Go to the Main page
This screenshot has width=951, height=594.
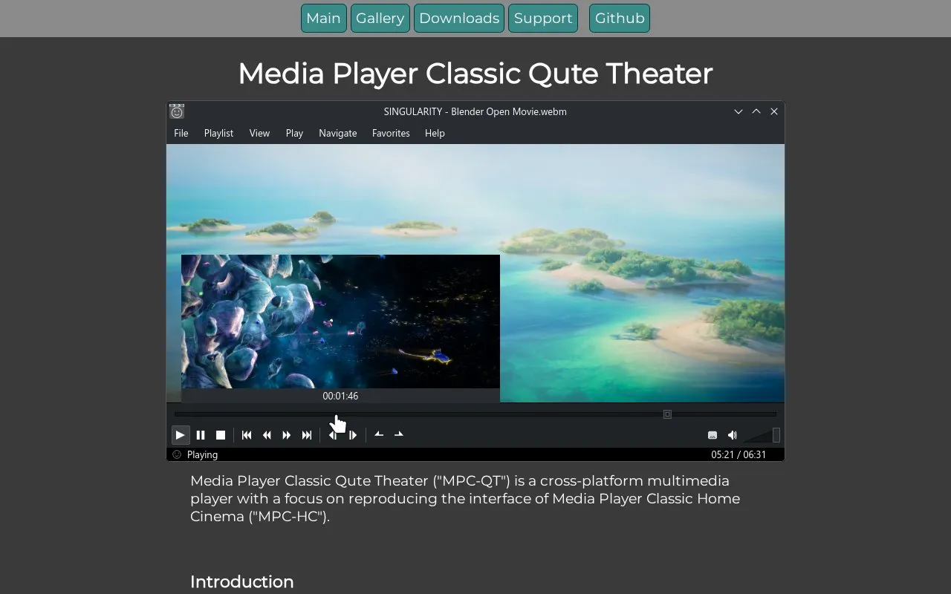[x=323, y=19]
